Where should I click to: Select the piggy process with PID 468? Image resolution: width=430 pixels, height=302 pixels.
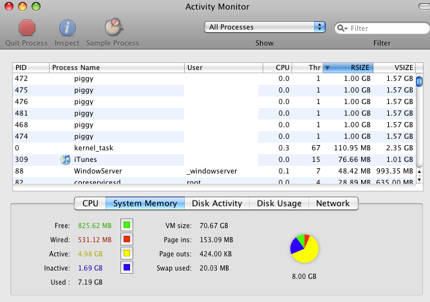tap(214, 125)
